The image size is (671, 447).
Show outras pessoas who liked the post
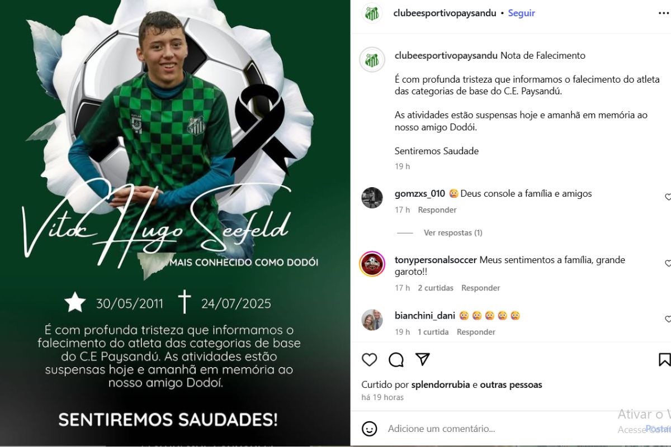(x=511, y=384)
